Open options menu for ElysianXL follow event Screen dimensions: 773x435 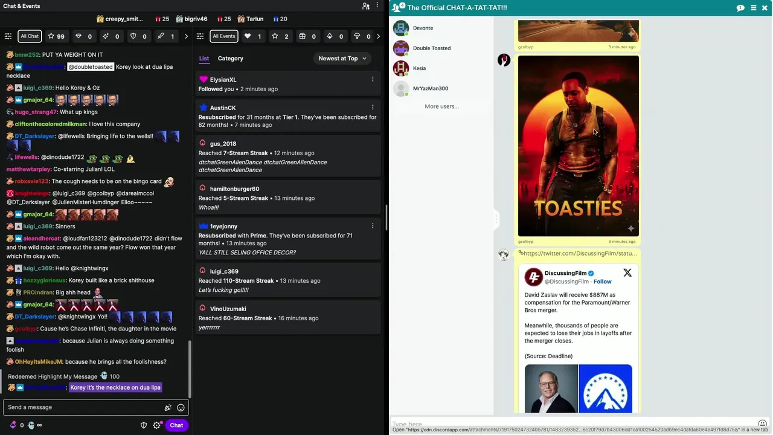pos(373,79)
